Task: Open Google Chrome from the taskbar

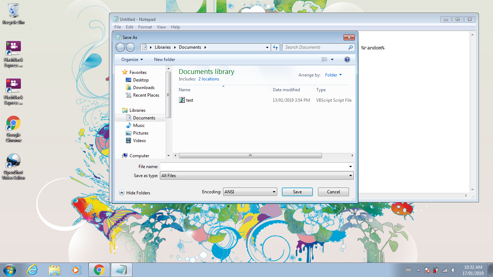Action: 99,269
